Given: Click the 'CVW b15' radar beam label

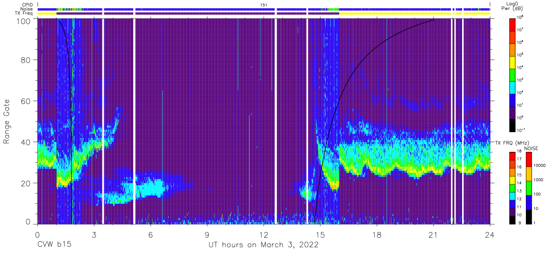Looking at the screenshot, I should 54,245.
